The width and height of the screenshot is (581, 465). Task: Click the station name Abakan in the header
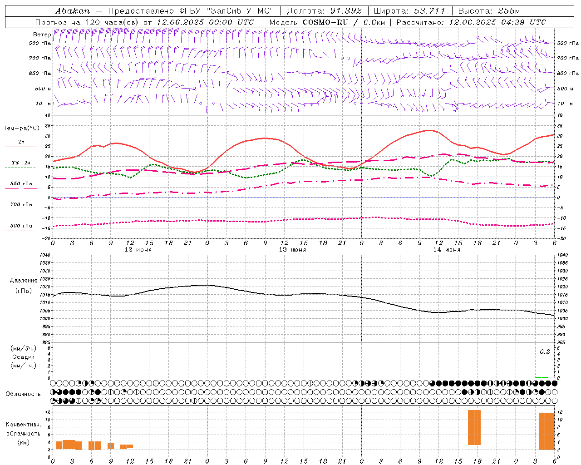[73, 11]
